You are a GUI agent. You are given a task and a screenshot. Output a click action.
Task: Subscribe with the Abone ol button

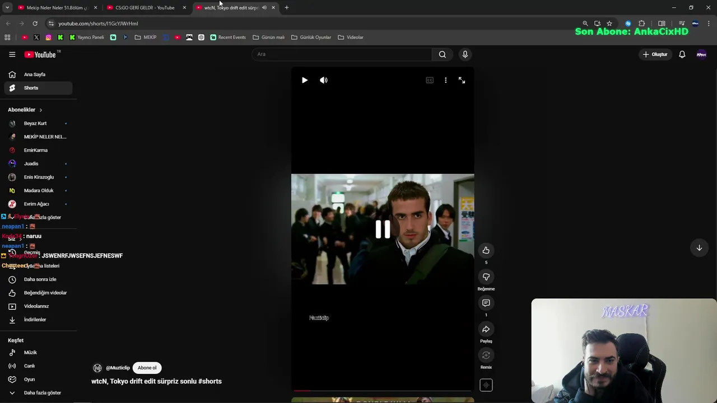(147, 368)
